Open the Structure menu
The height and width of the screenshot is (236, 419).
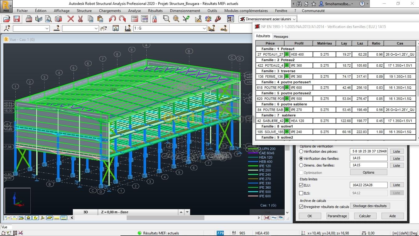(84, 10)
